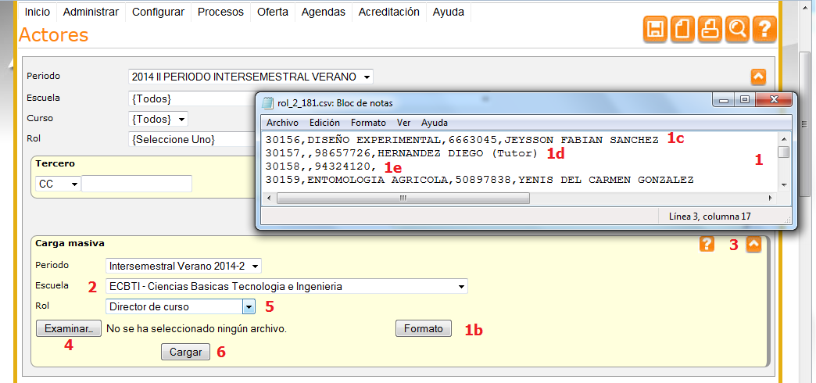Screen dimensions: 816x383
Task: Click the Notepad file icon in the title bar
Action: click(x=268, y=102)
